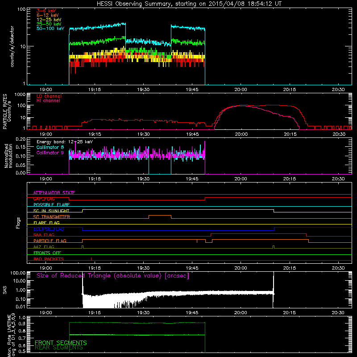
Task: Click the 0.20 modulation axis tick value
Action: [x=21, y=139]
